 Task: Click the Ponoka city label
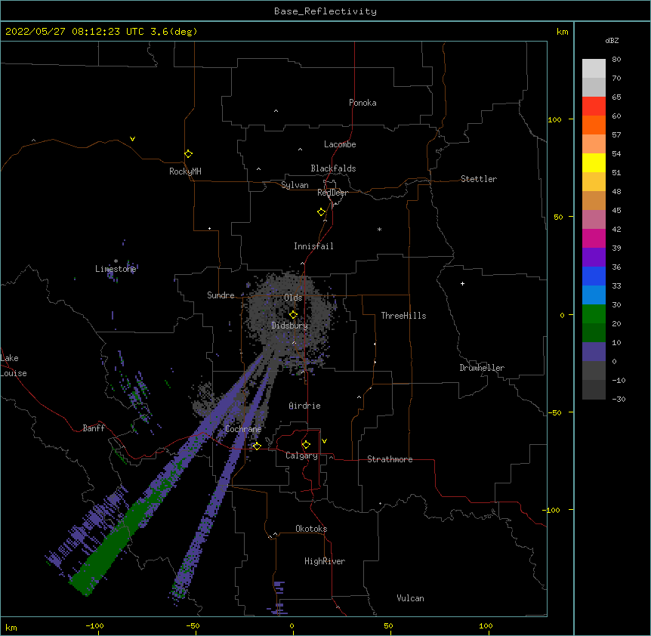point(363,103)
